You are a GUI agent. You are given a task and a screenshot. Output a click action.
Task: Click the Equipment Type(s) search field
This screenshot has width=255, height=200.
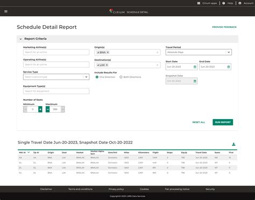coord(56,91)
